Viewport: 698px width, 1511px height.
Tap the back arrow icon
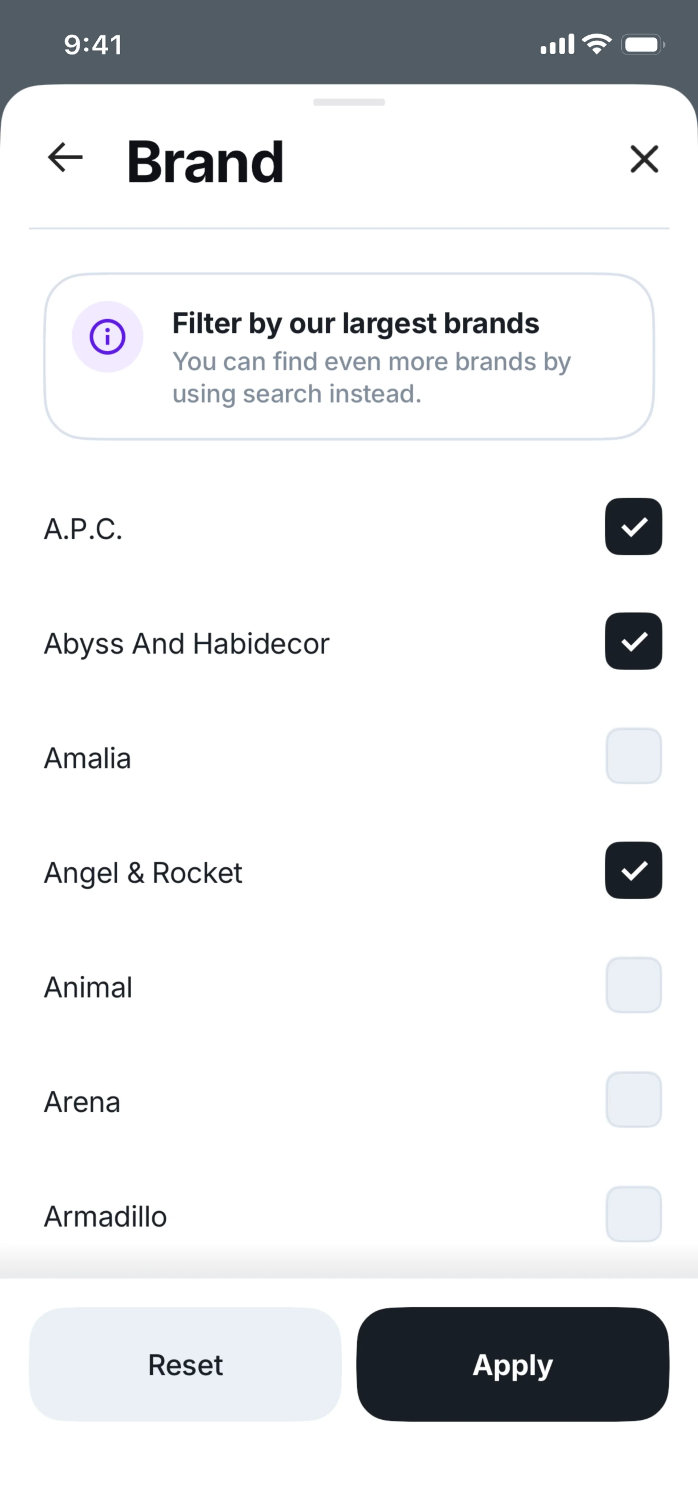point(65,158)
